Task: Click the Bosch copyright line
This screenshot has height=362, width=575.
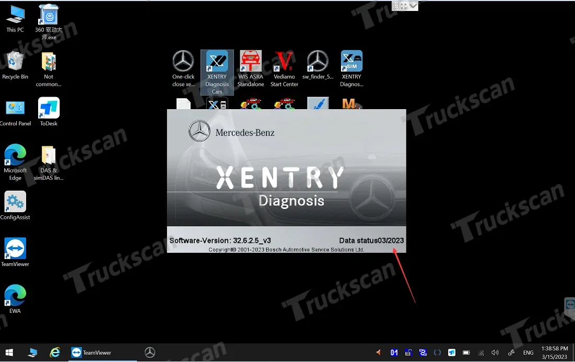Action: pyautogui.click(x=286, y=250)
